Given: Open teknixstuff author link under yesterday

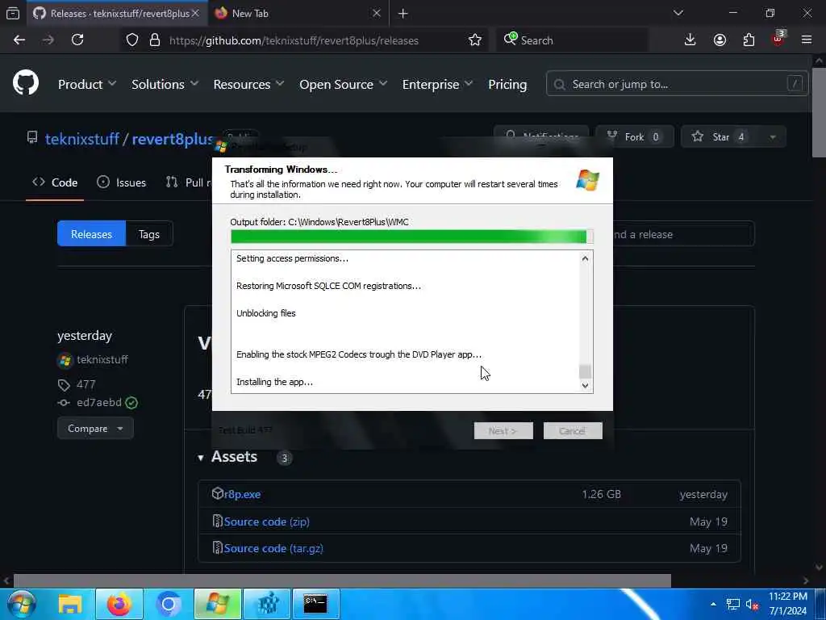Looking at the screenshot, I should coord(102,359).
